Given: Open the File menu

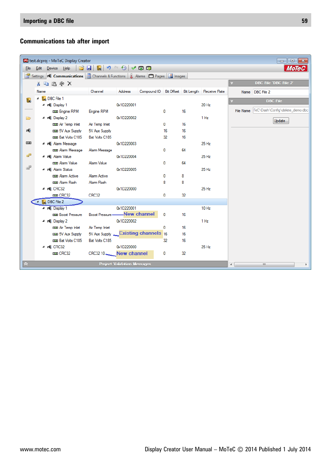Looking at the screenshot, I should click(x=28, y=68).
